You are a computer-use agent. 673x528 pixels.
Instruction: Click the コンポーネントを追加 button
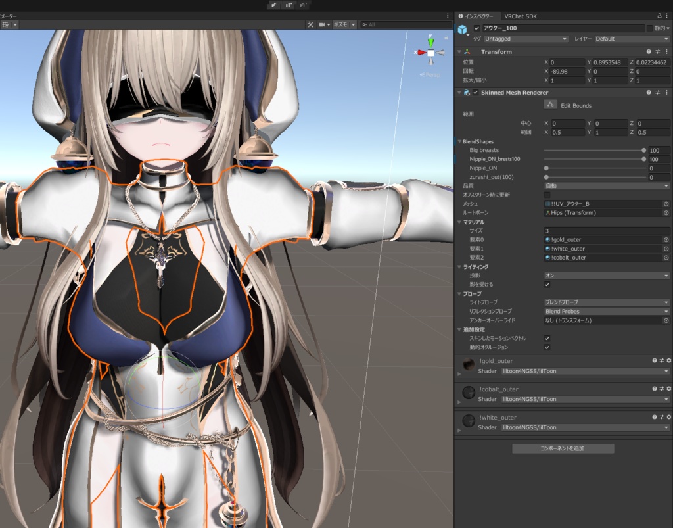[x=563, y=448]
